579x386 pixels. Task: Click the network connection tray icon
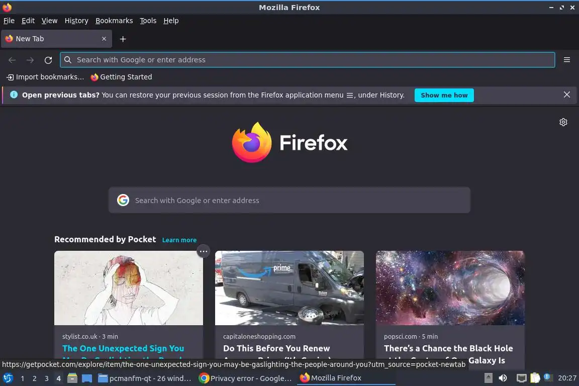[521, 378]
